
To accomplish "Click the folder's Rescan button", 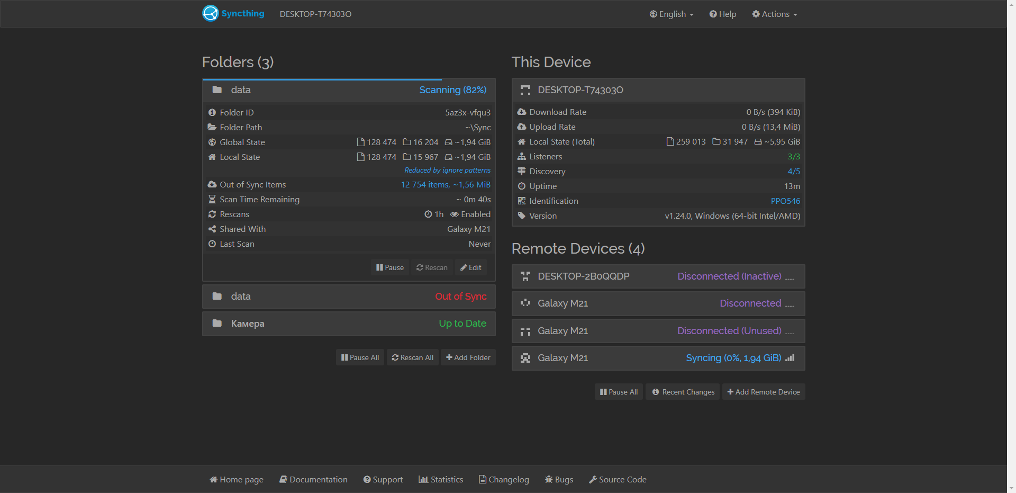I will pyautogui.click(x=432, y=267).
